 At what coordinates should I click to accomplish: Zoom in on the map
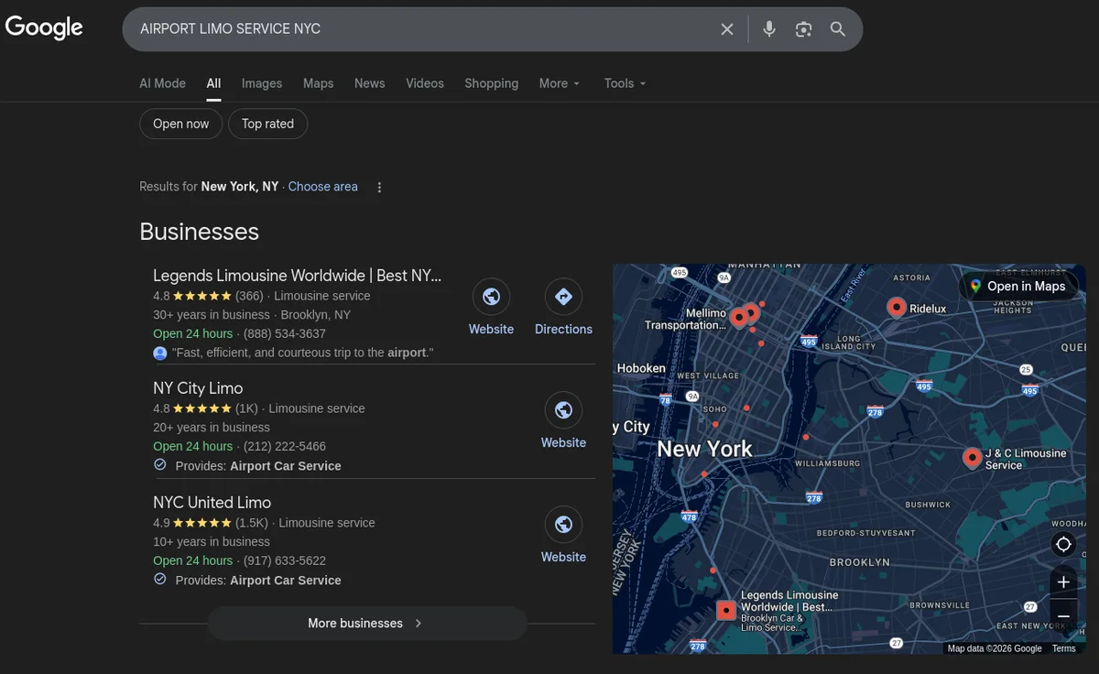1063,582
